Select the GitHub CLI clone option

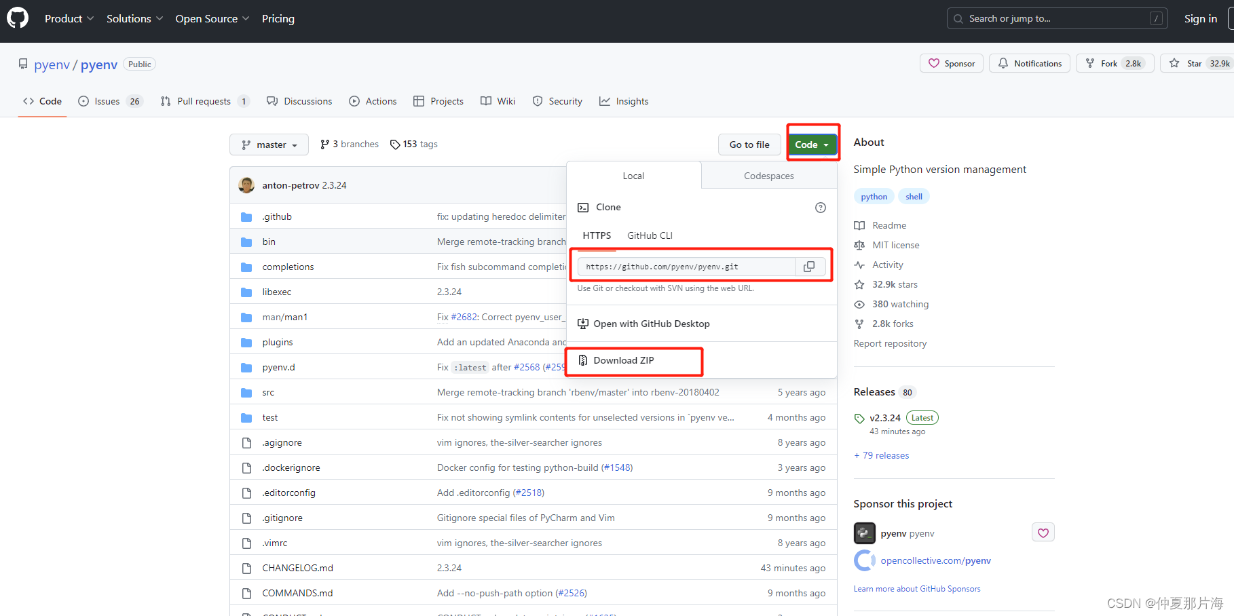tap(650, 235)
